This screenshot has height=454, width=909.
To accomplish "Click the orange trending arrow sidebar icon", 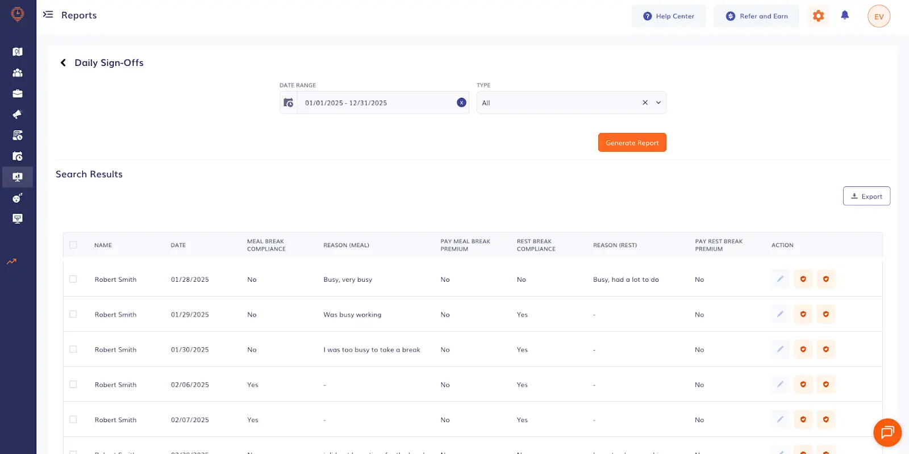I will [11, 261].
